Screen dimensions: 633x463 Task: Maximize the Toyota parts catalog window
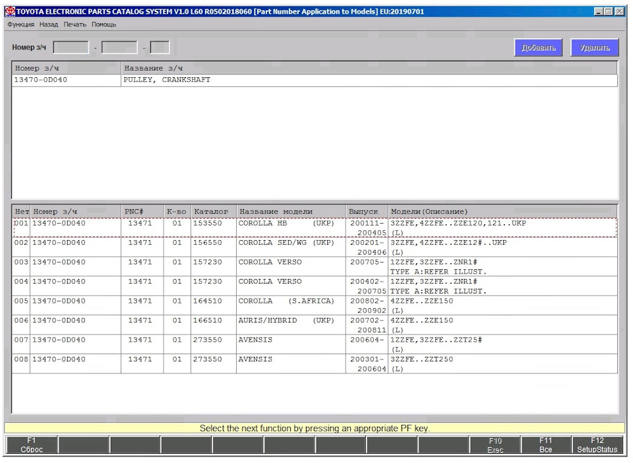click(609, 12)
